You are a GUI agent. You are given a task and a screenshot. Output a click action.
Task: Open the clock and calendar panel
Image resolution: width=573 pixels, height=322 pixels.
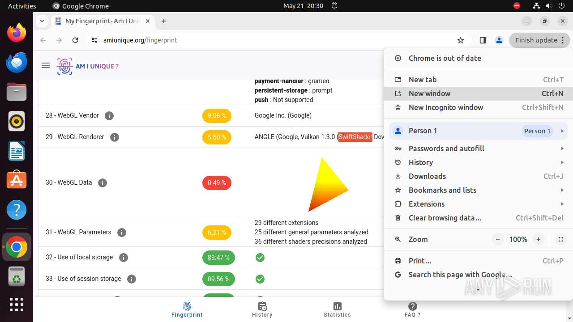[x=303, y=6]
